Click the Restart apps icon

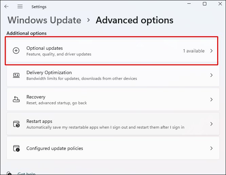click(x=16, y=124)
